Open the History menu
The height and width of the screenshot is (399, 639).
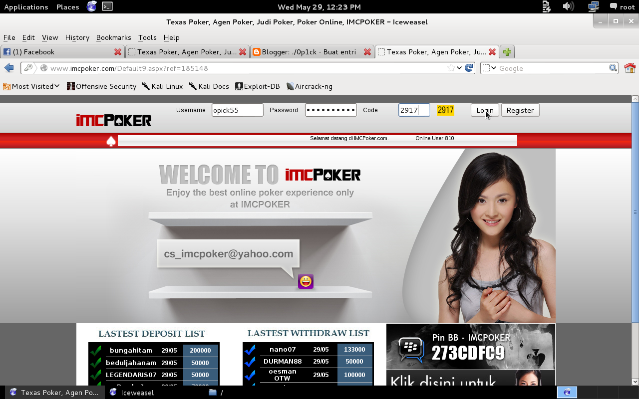coord(77,37)
